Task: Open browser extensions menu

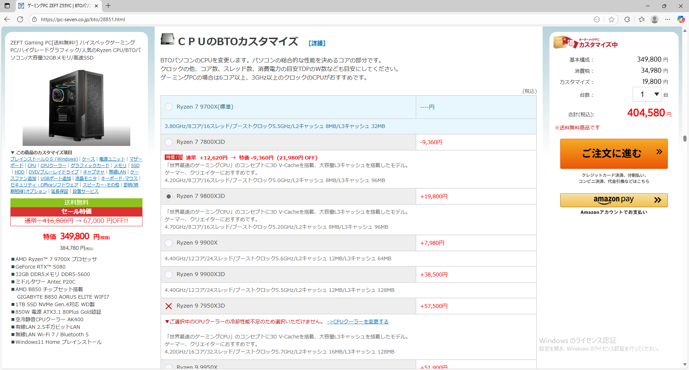Action: (627, 19)
